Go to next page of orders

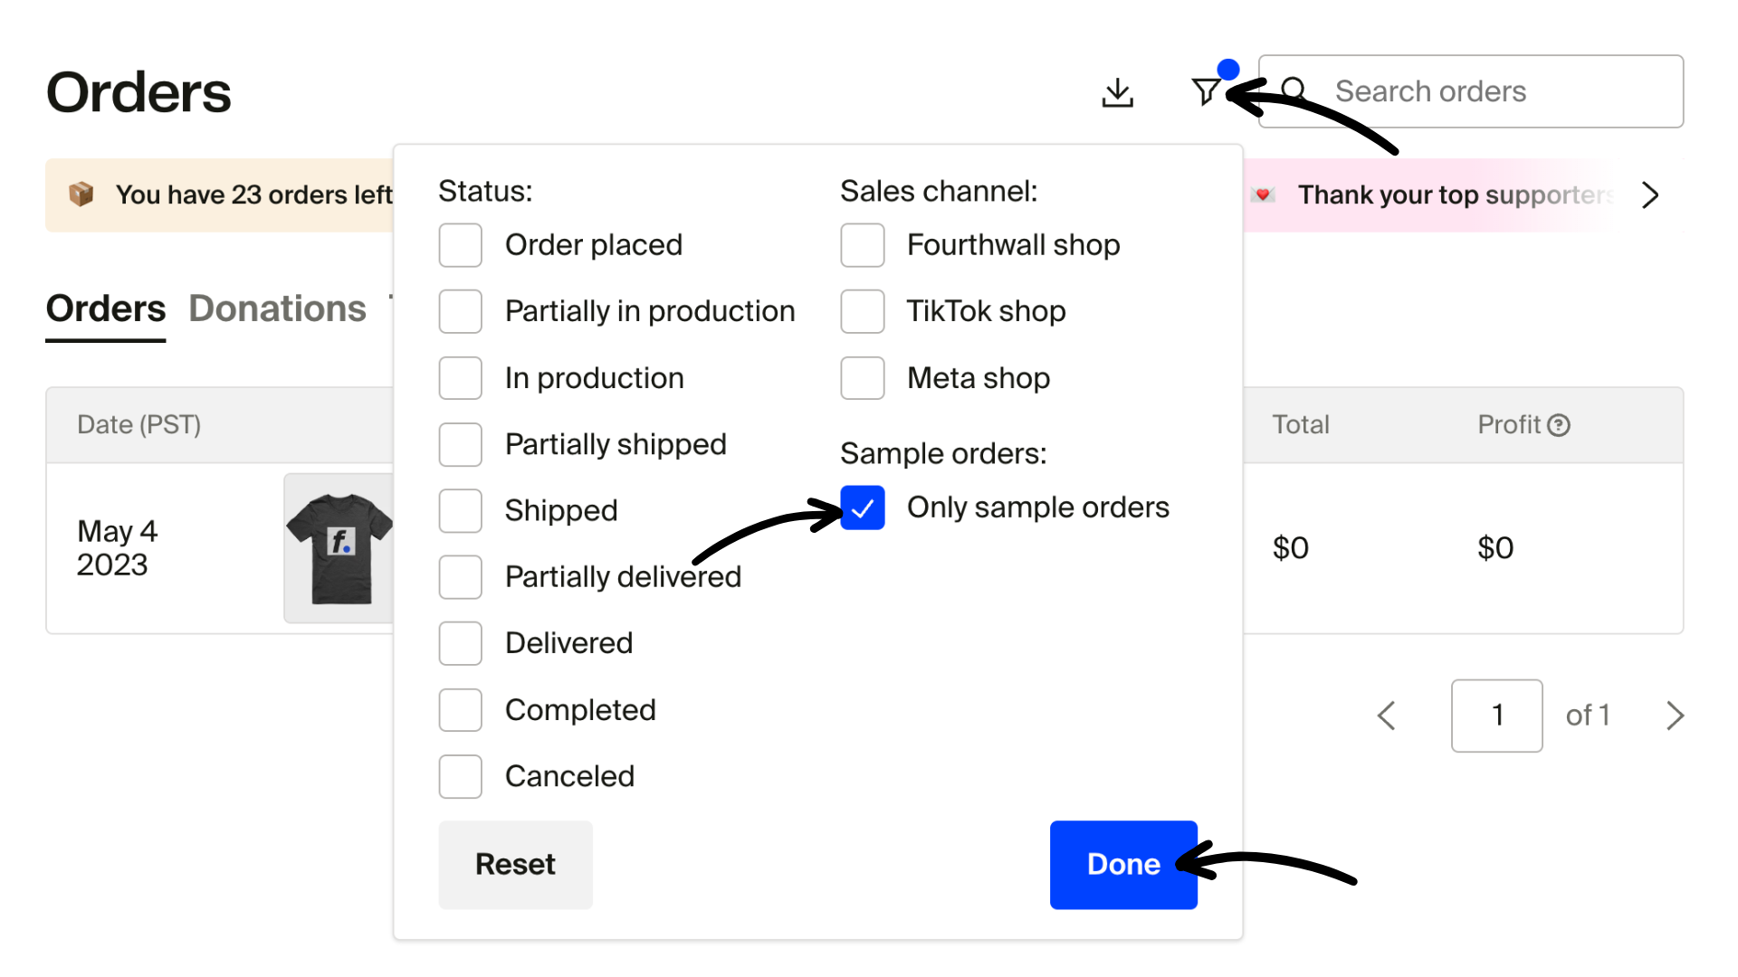tap(1675, 716)
